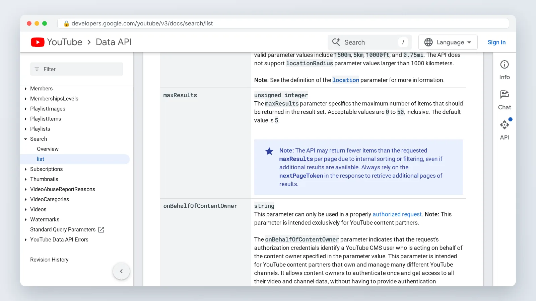Expand the VideoAbuseReportReasons section

(x=25, y=189)
